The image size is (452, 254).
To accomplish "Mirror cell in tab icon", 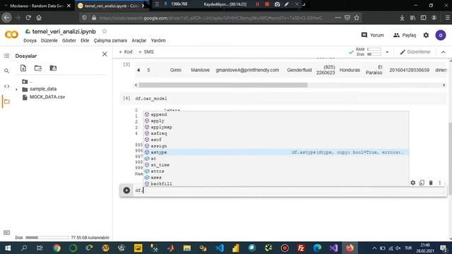I will 422,183.
